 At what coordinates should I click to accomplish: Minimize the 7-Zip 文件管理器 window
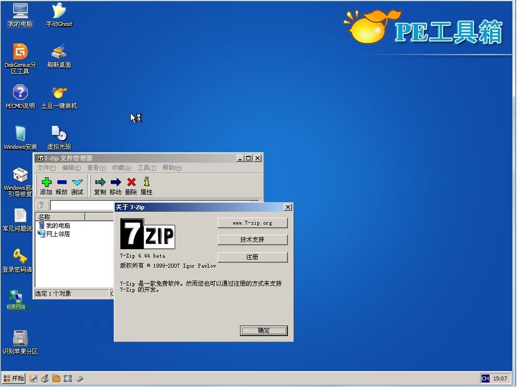click(x=241, y=158)
